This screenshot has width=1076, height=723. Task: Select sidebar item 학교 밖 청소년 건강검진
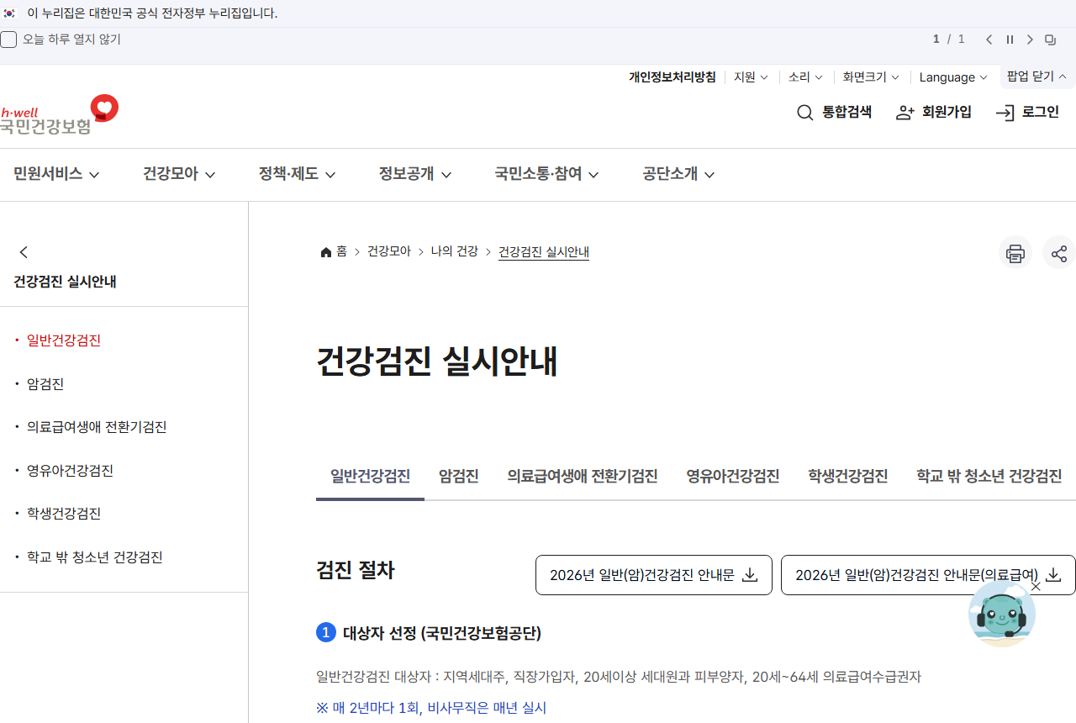coord(95,557)
